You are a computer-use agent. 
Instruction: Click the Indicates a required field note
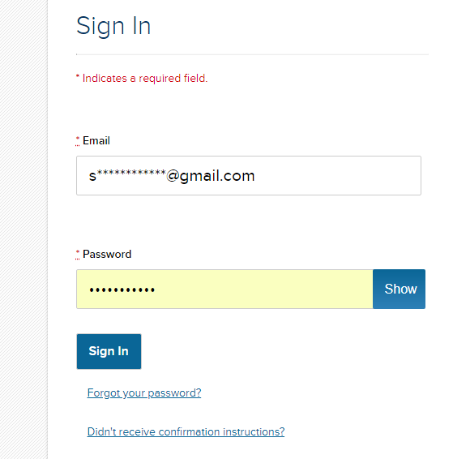(145, 79)
